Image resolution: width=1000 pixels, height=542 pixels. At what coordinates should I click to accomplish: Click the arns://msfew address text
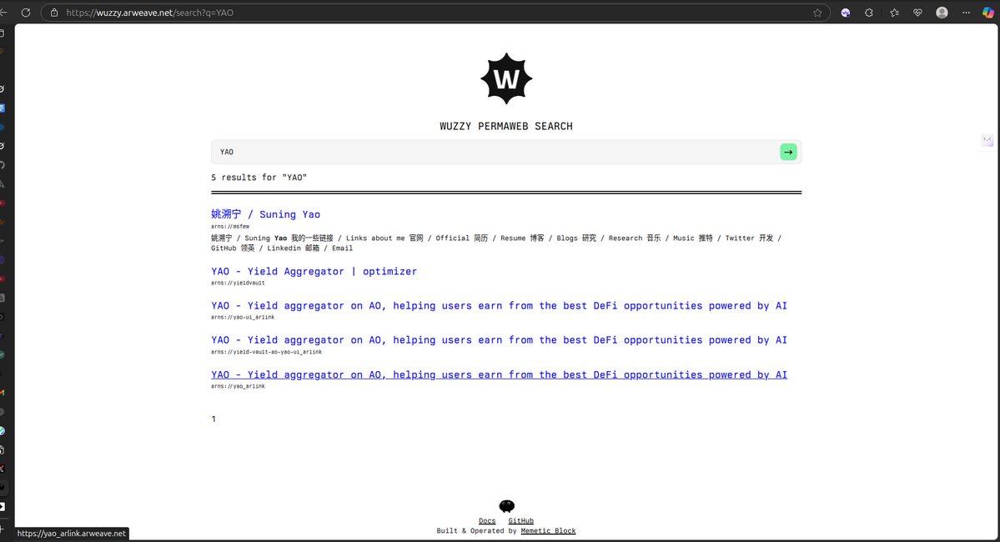(230, 226)
